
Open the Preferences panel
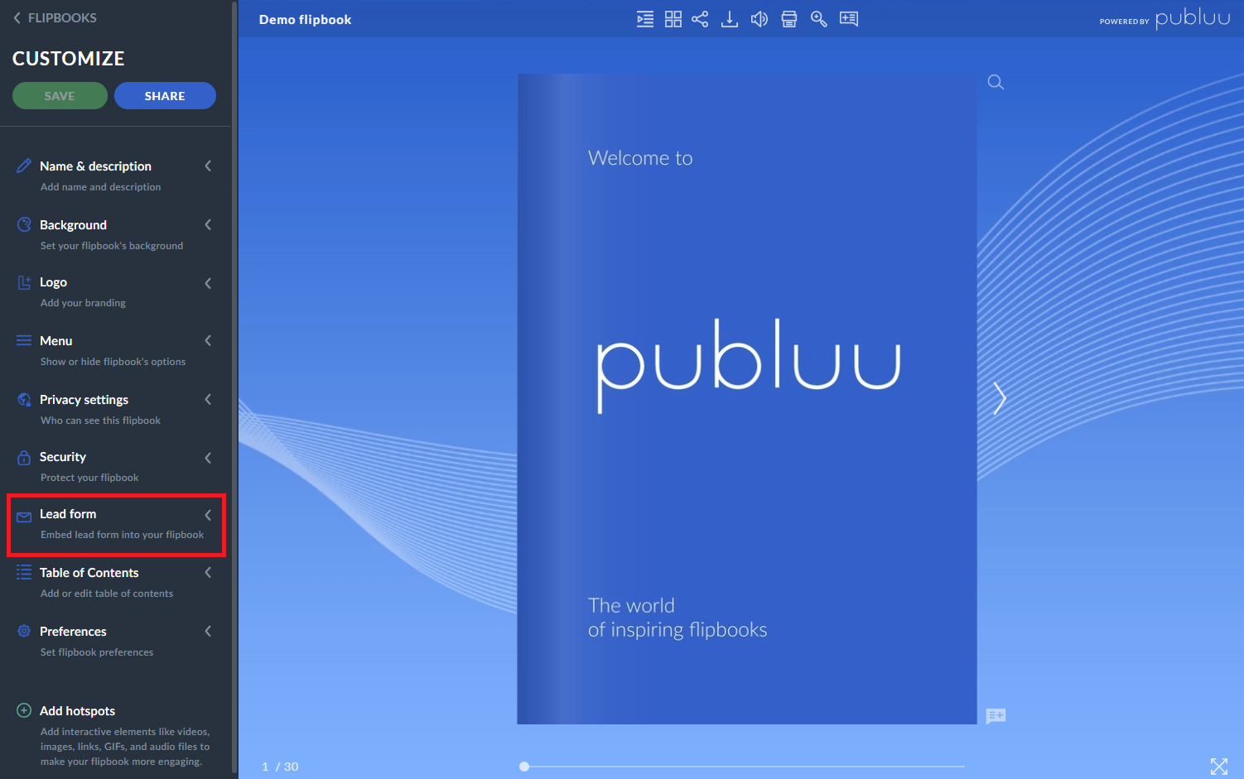tap(115, 641)
